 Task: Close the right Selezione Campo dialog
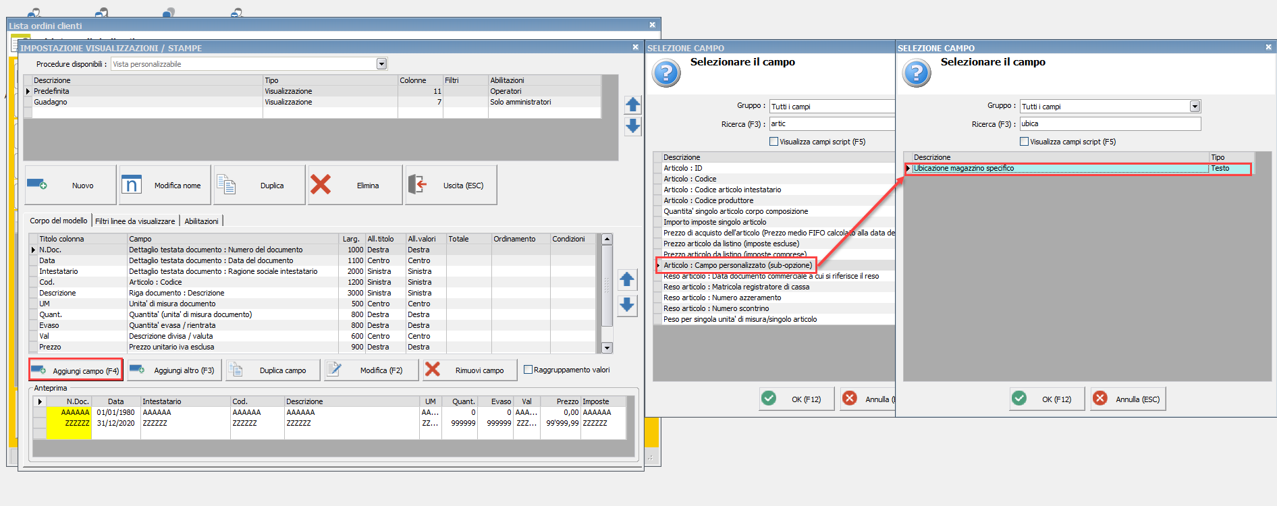(1268, 47)
